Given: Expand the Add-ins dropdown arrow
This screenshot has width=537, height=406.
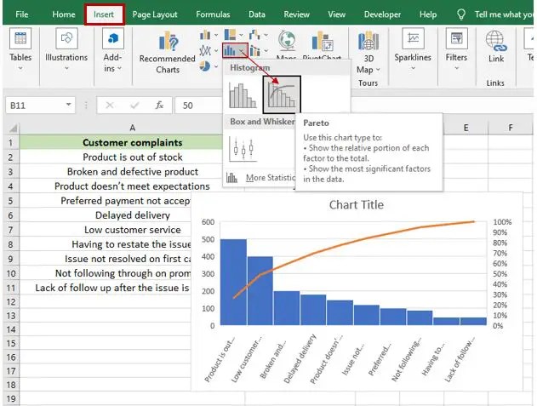Looking at the screenshot, I should coord(119,68).
